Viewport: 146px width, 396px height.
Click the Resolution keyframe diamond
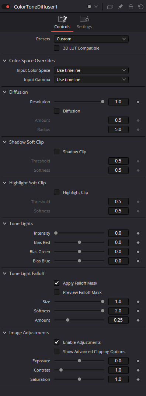point(138,102)
